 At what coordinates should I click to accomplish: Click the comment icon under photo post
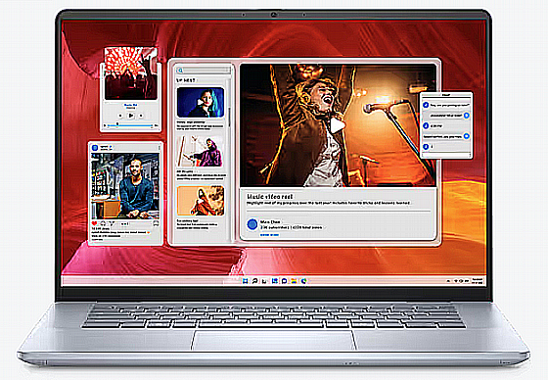click(x=103, y=223)
